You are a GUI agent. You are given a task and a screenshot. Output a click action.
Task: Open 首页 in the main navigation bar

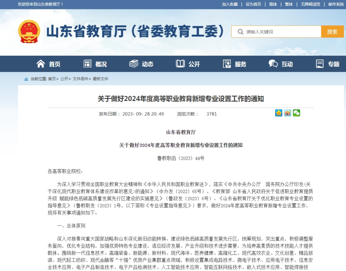click(48, 64)
